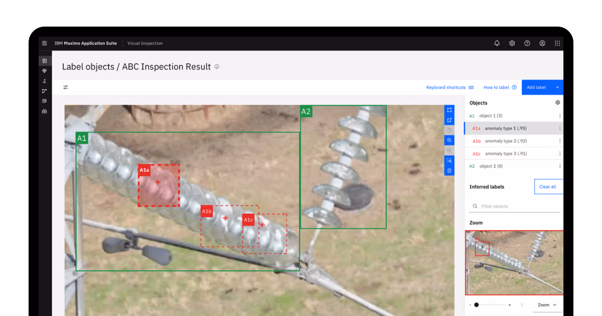This screenshot has width=602, height=316.
Task: Click the info icon beside page title
Action: tap(217, 66)
